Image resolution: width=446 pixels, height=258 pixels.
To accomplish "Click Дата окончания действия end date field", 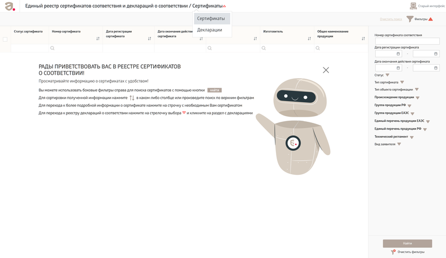I will pos(426,68).
